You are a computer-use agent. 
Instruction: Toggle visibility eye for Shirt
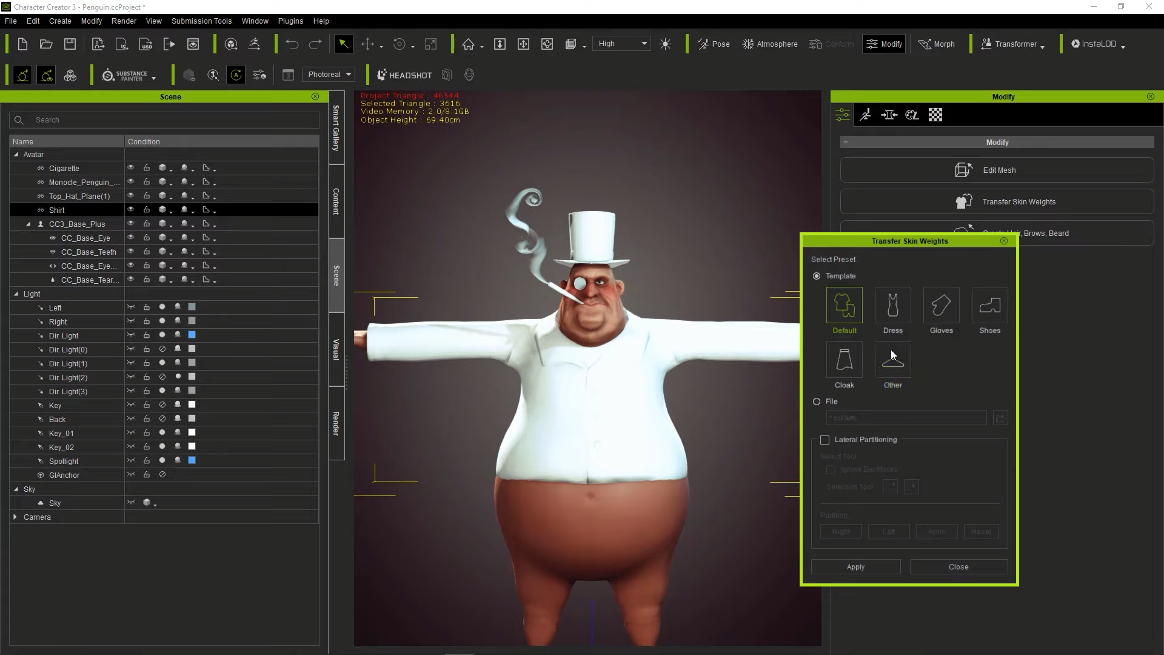coord(130,210)
